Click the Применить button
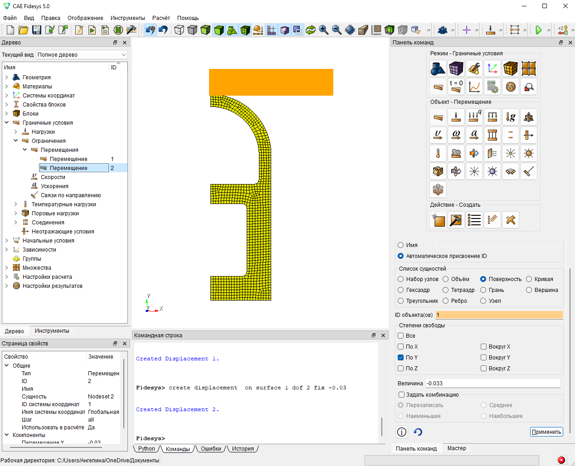Image resolution: width=575 pixels, height=466 pixels. tap(546, 432)
